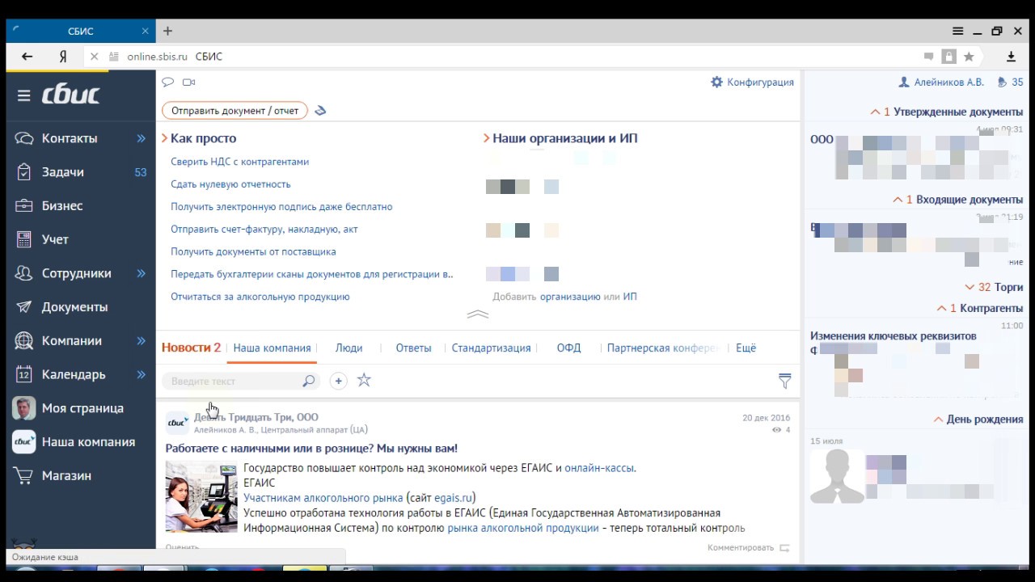Expand the Сотрудники submenu arrows
The width and height of the screenshot is (1035, 582).
[141, 273]
